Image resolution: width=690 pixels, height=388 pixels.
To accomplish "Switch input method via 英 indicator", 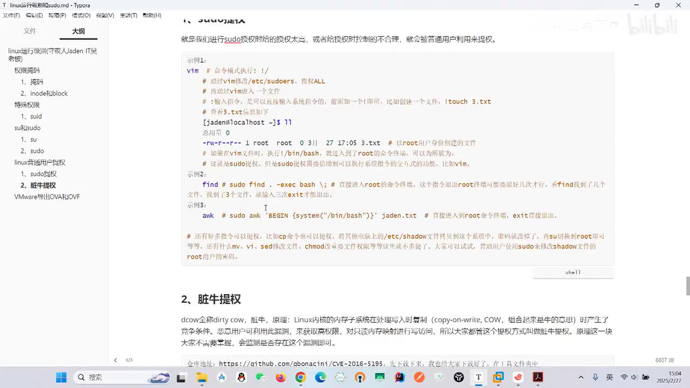I will click(609, 377).
